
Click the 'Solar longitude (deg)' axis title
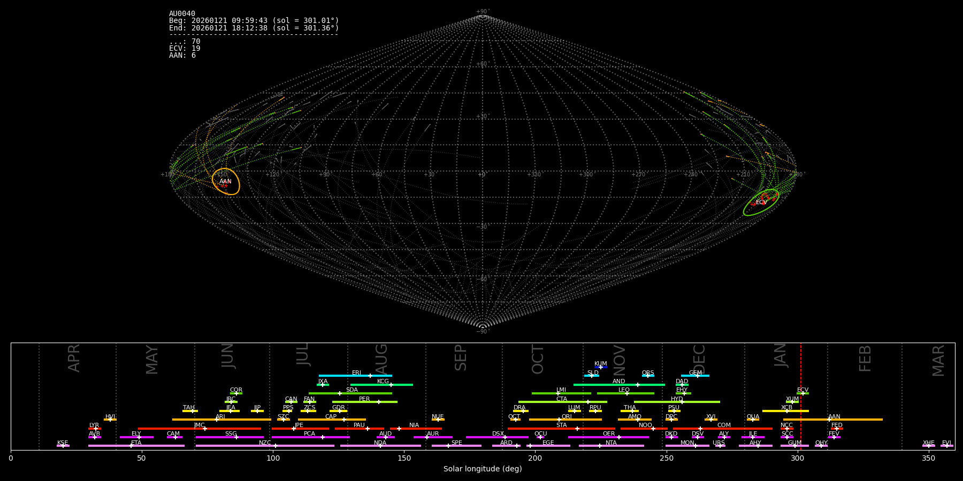pyautogui.click(x=483, y=469)
